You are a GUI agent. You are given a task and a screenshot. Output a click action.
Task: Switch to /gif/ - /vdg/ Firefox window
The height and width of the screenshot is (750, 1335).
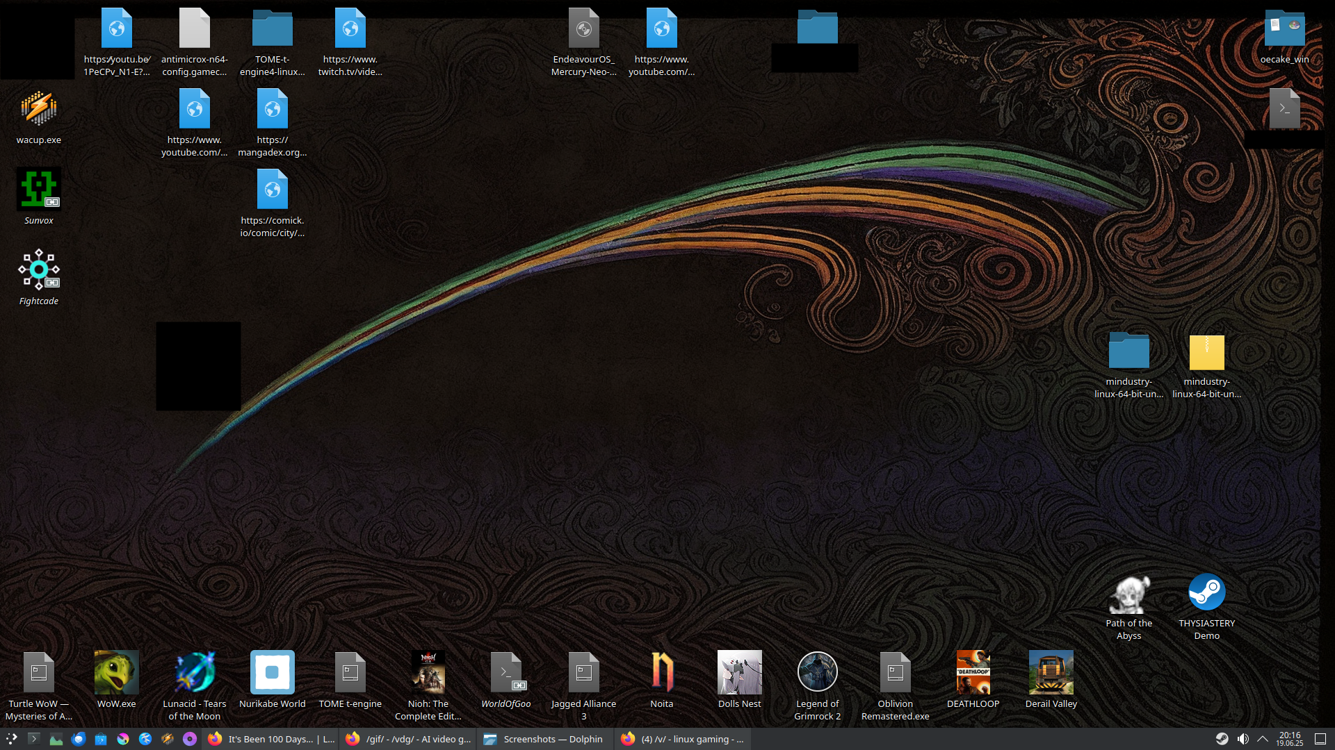pyautogui.click(x=409, y=739)
